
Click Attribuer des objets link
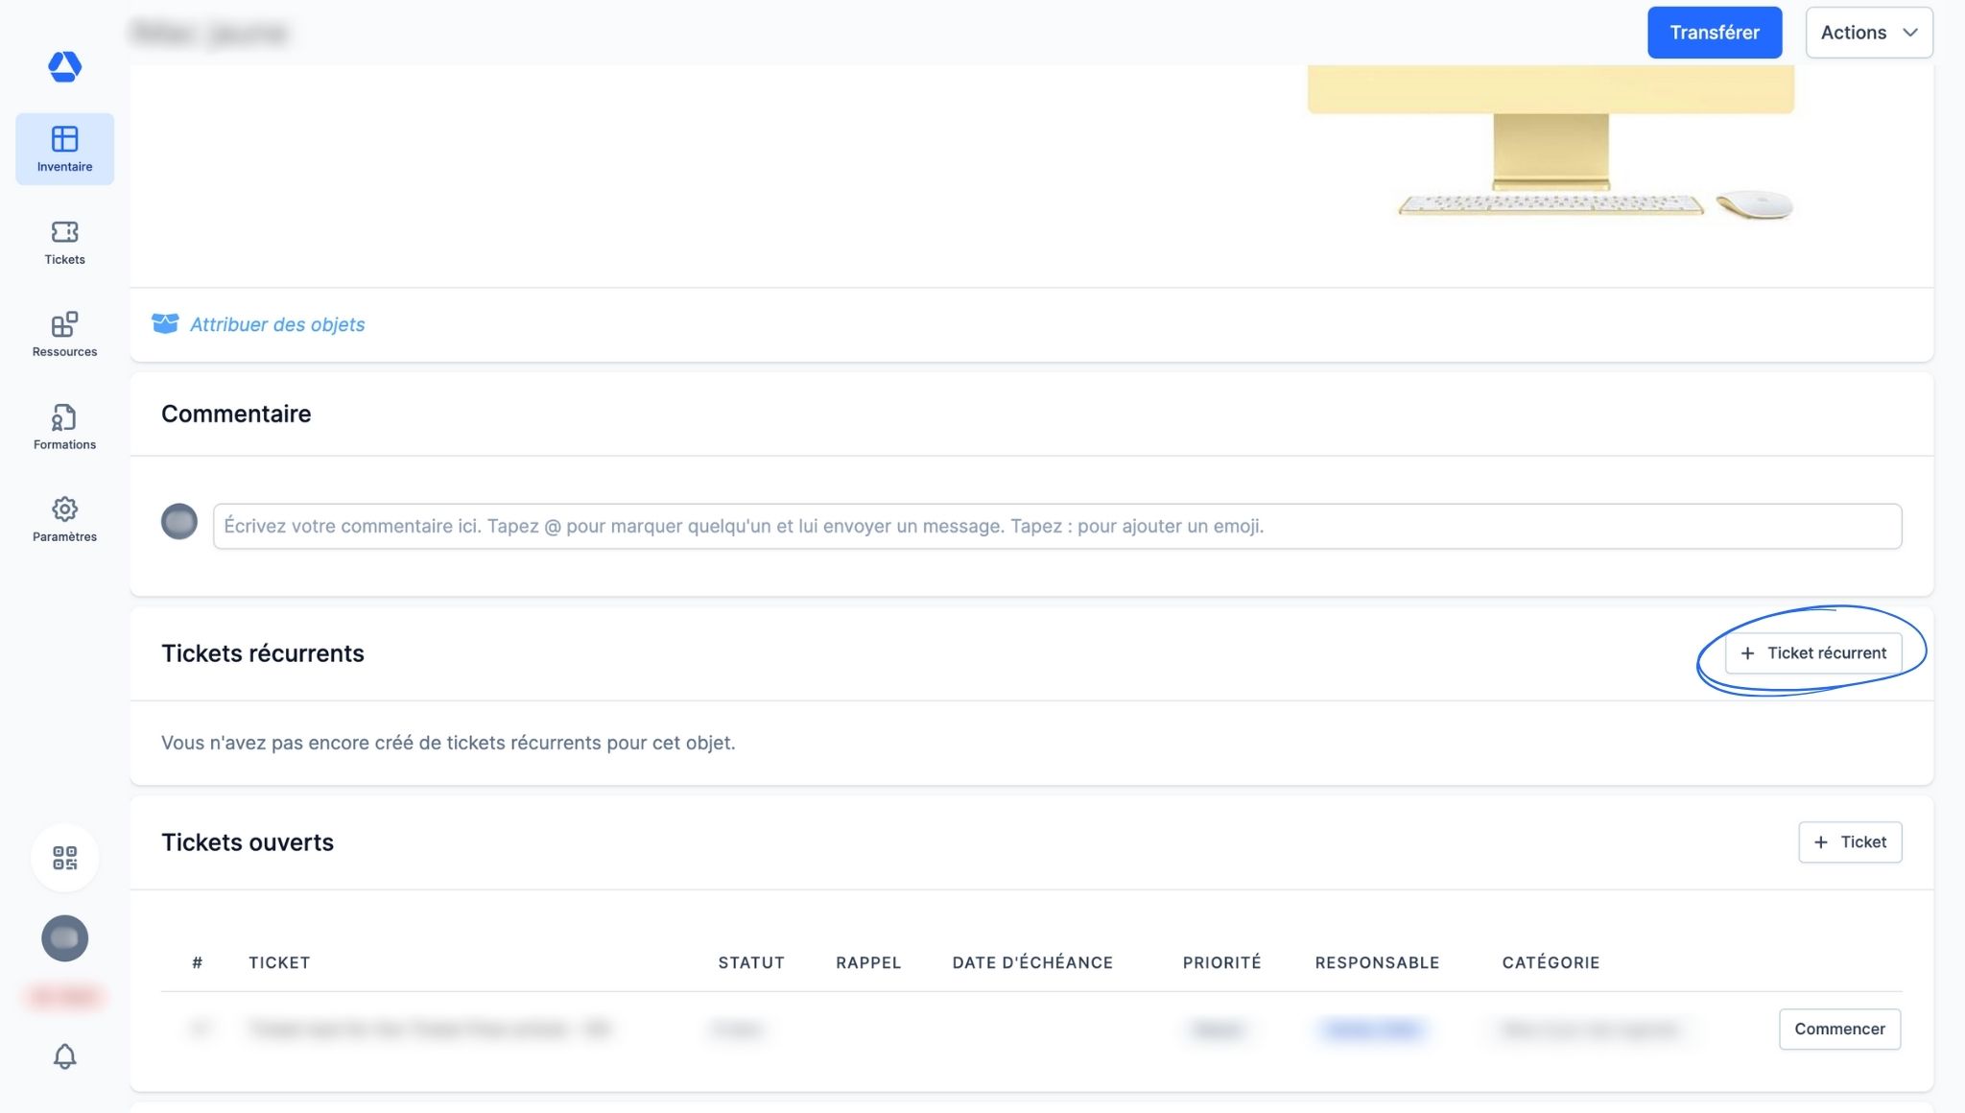coord(277,325)
